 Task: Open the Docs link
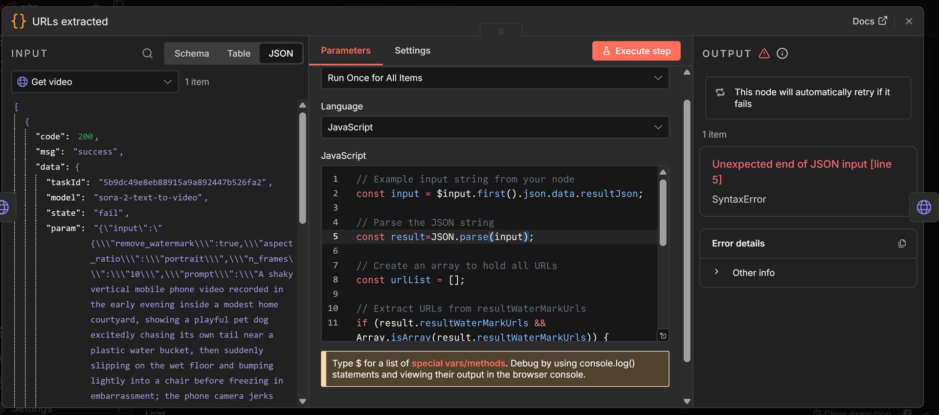(869, 21)
